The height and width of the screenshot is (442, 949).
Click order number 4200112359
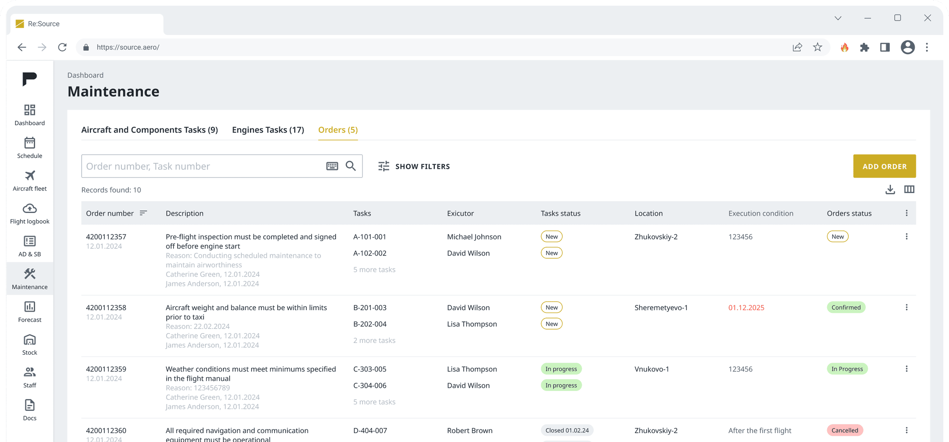(x=106, y=369)
